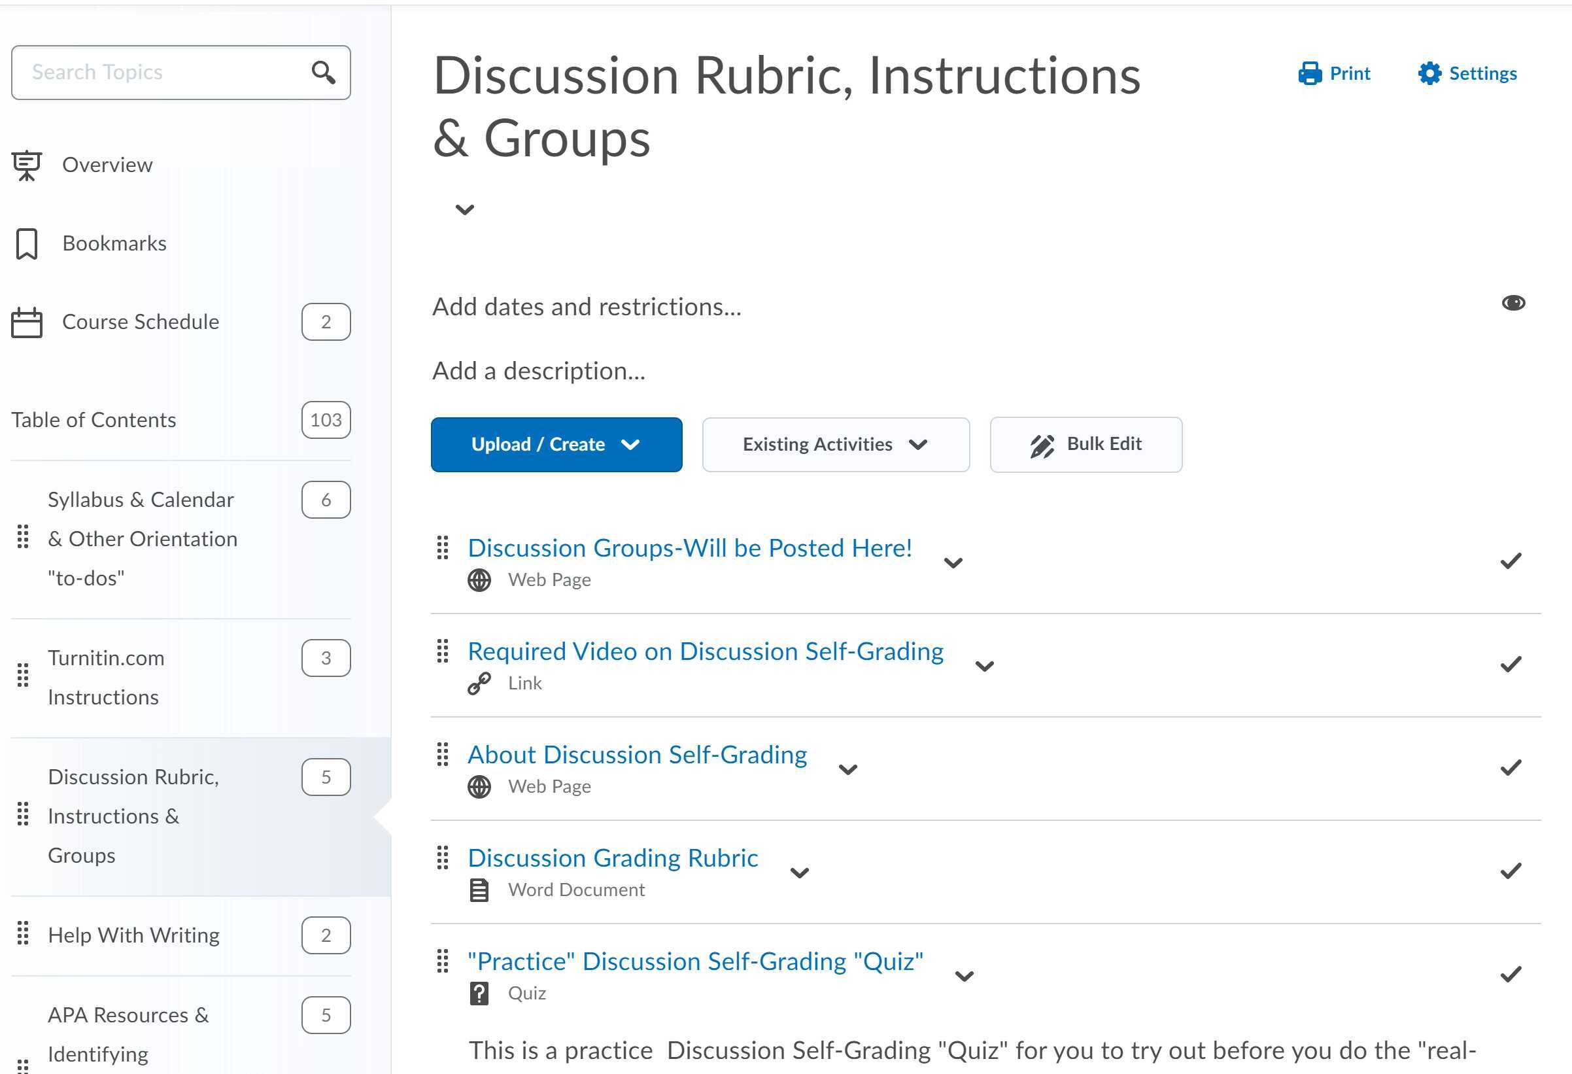Screen dimensions: 1572x1074
Task: Open the Upload / Create dropdown
Action: click(556, 445)
